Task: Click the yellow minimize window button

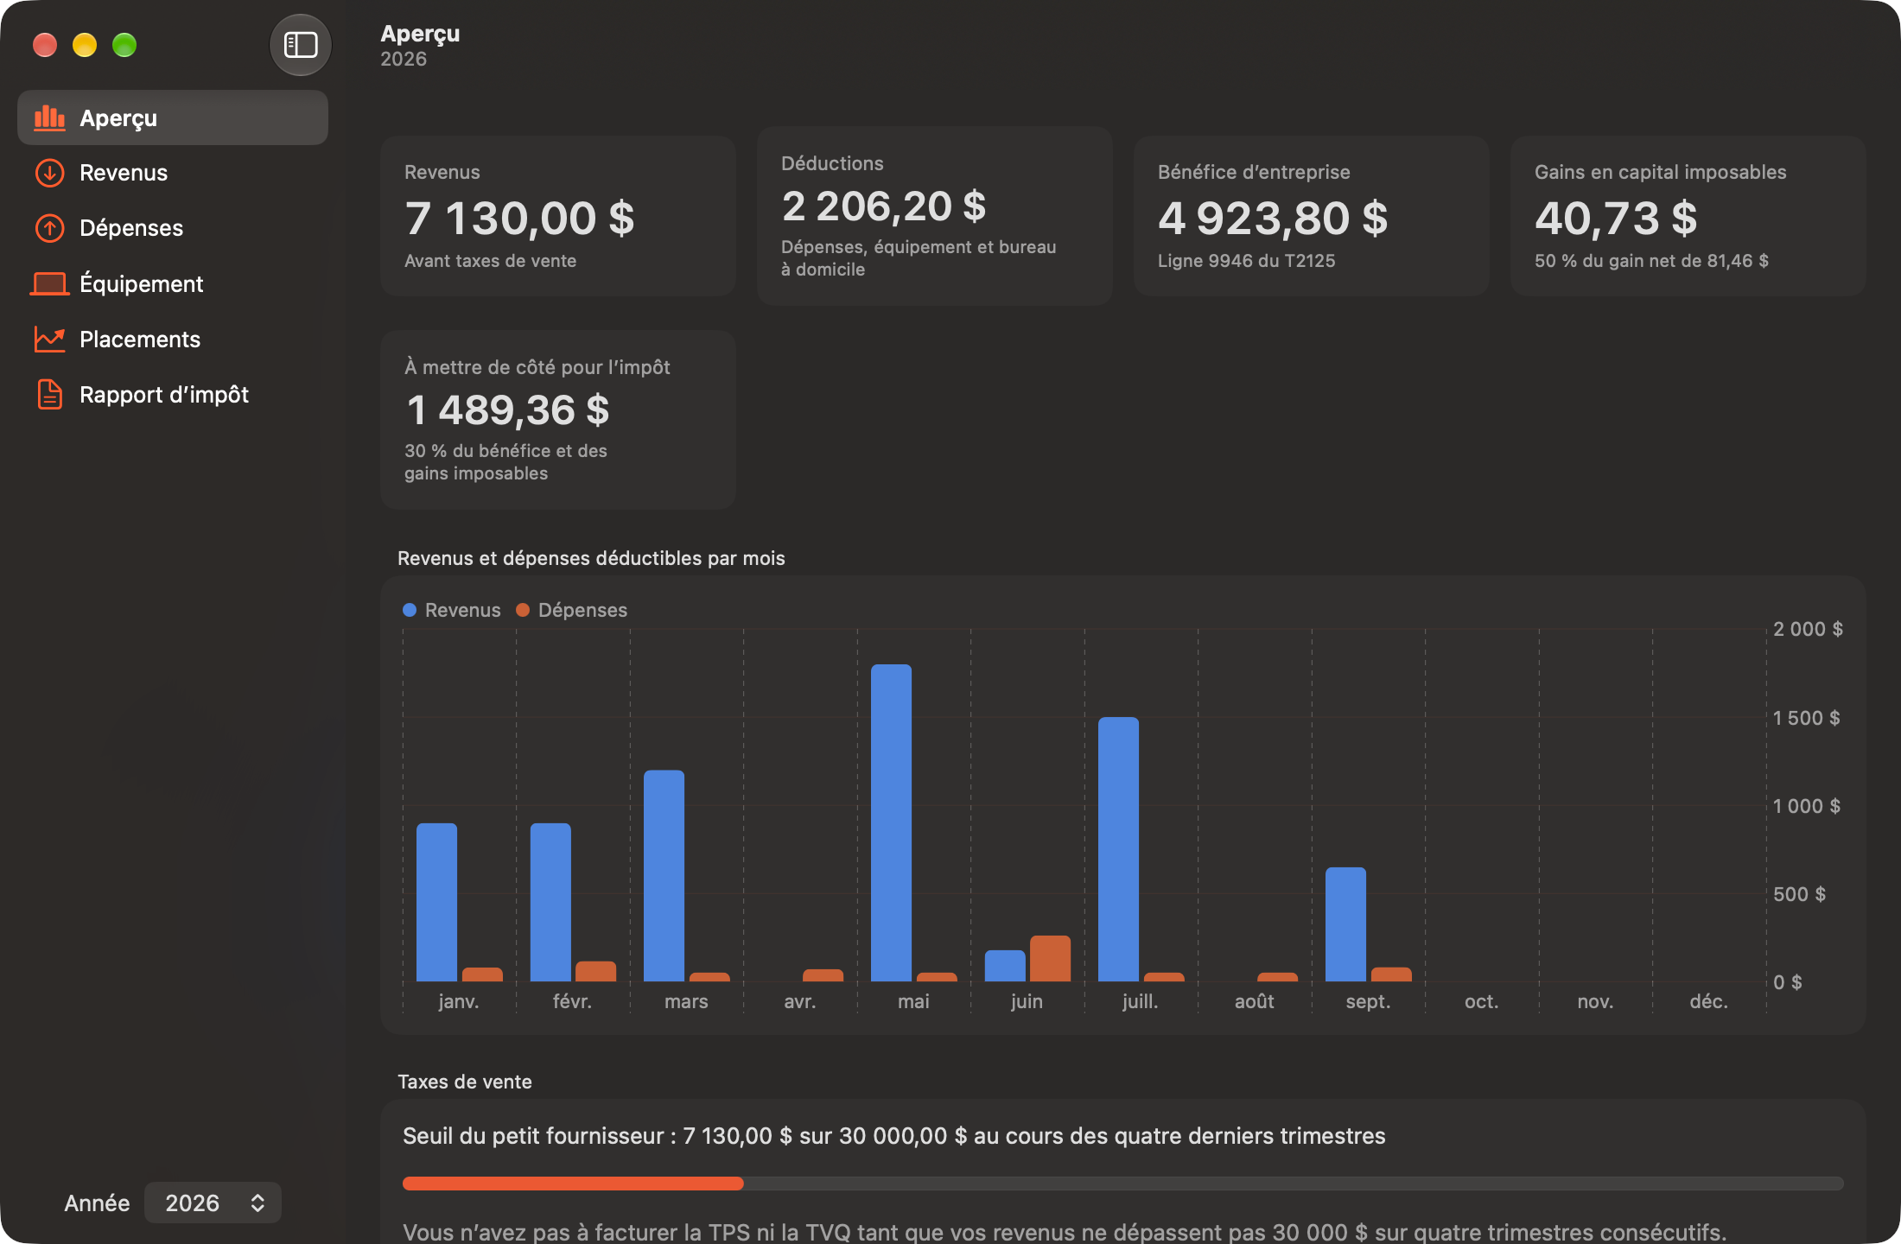Action: click(x=85, y=45)
